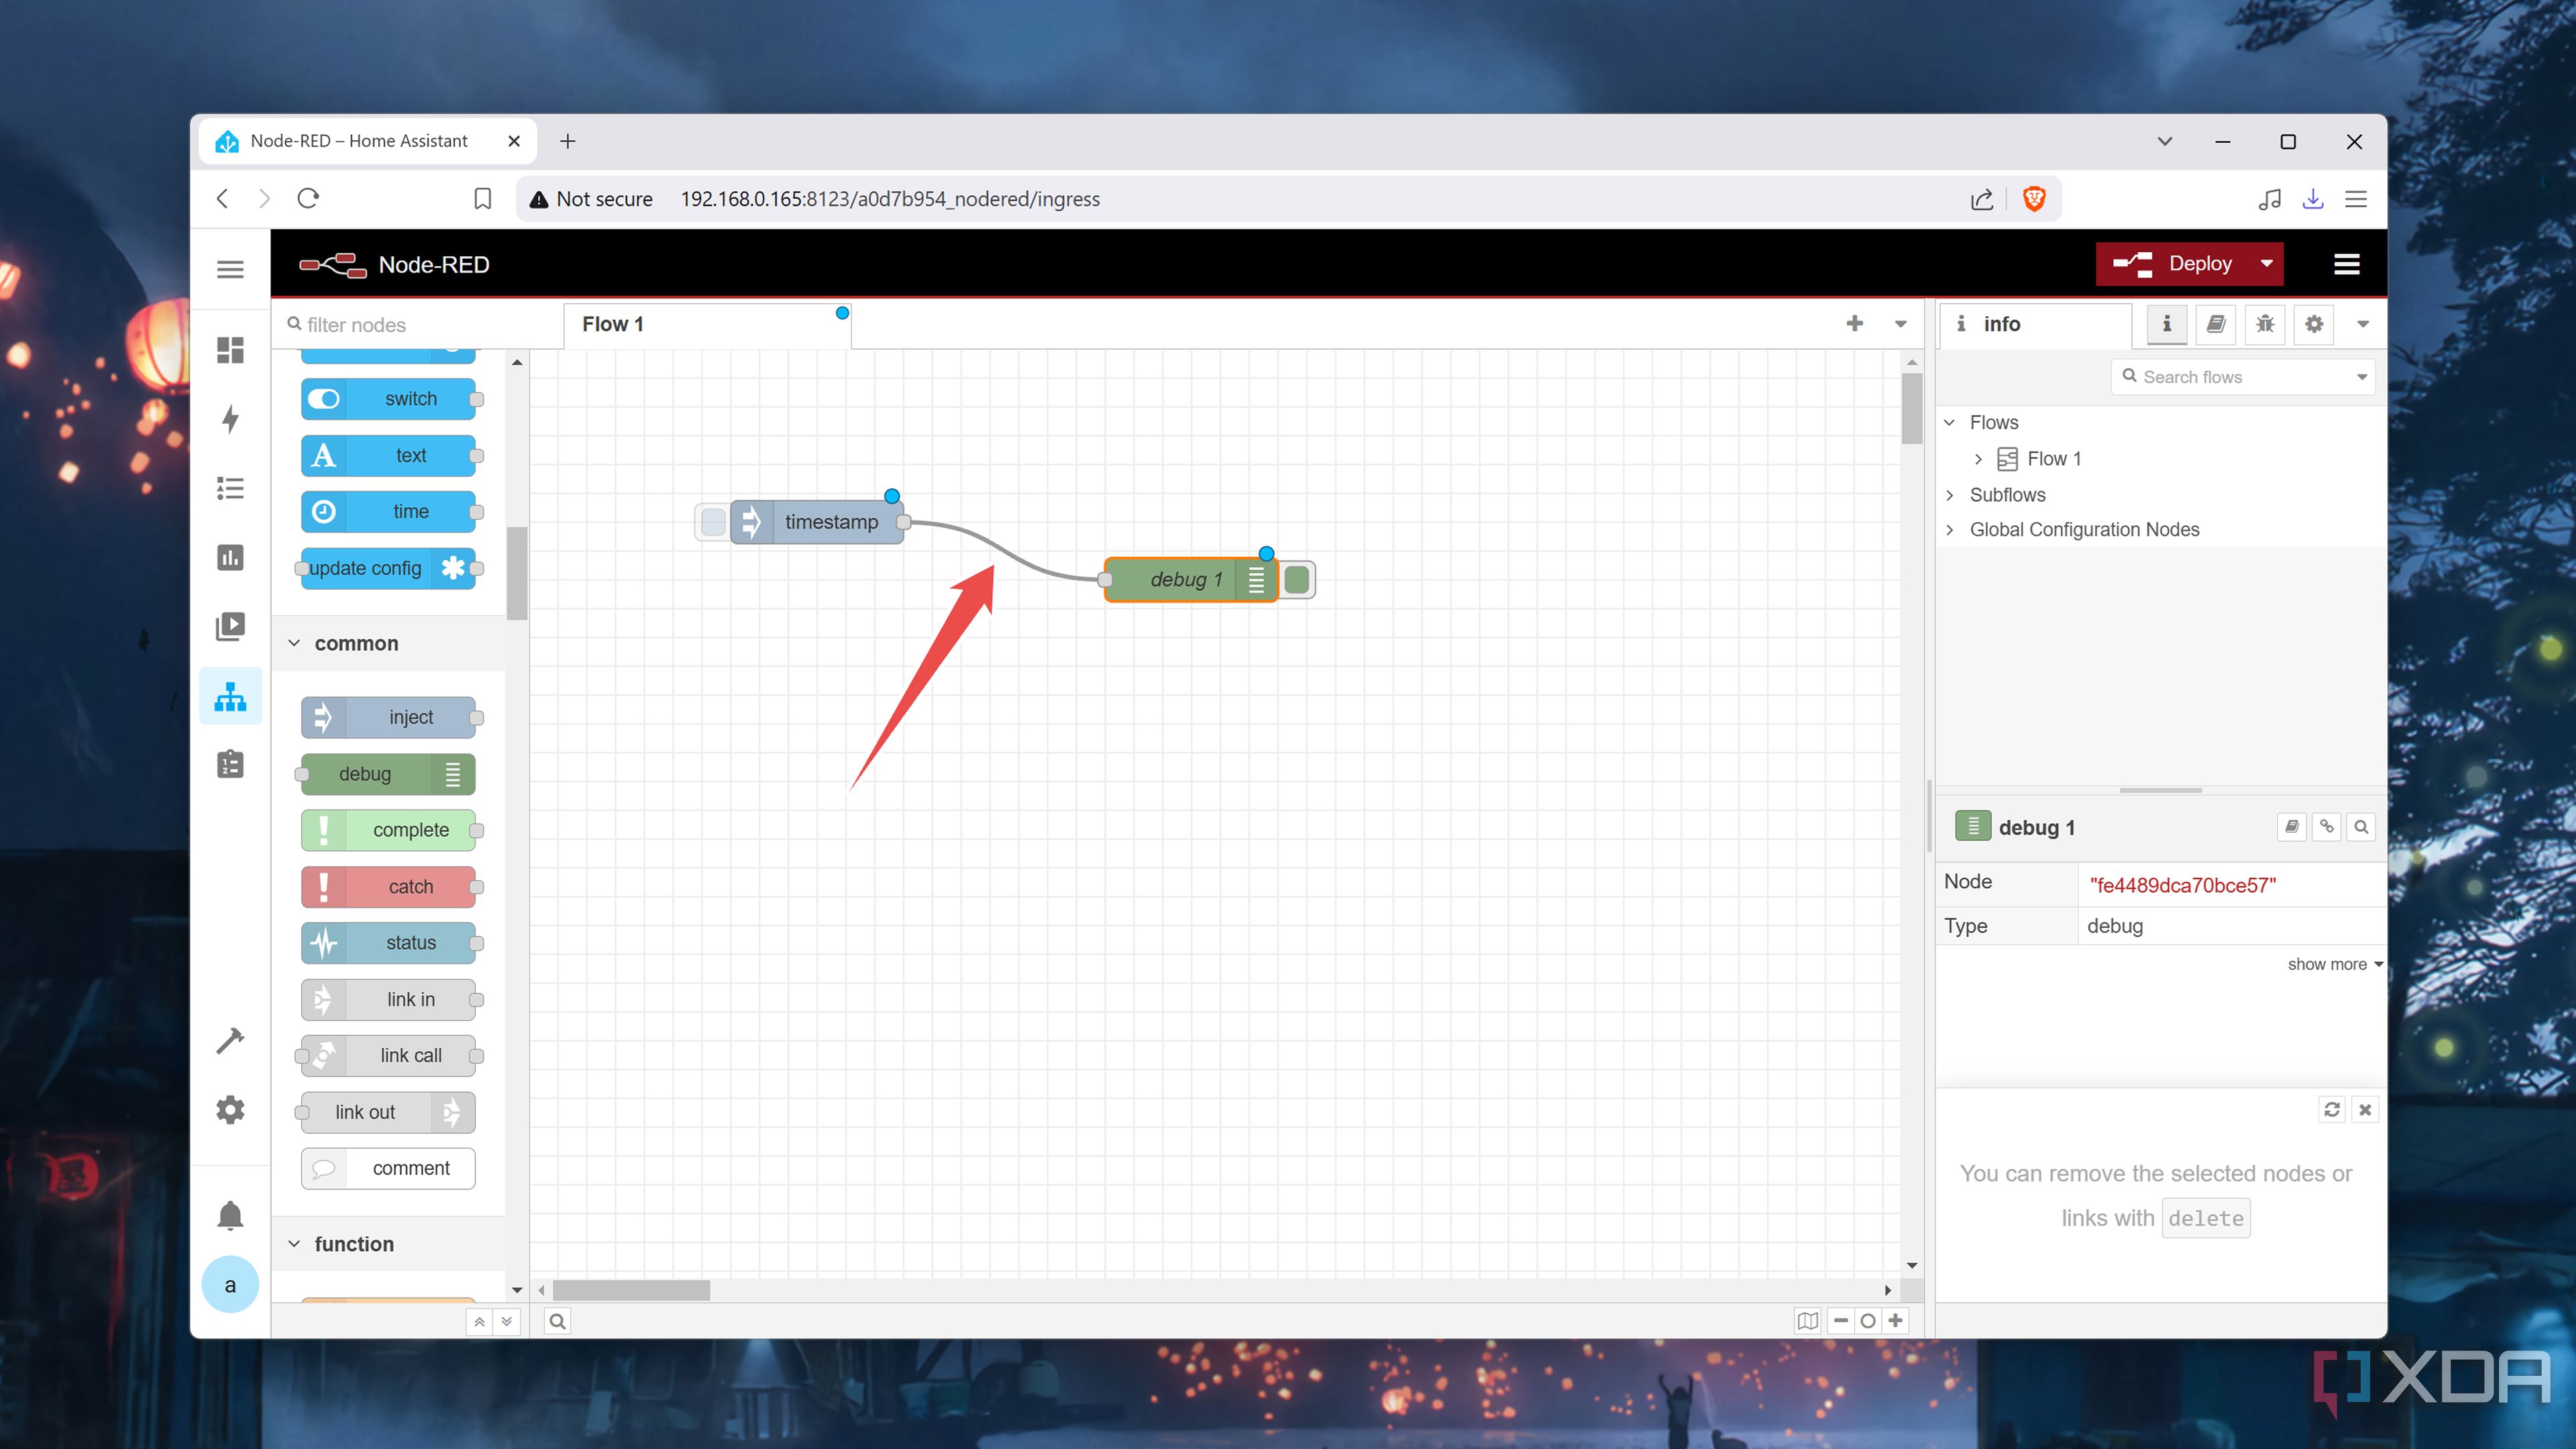2576x1449 pixels.
Task: Open the debug messages sidebar tab
Action: [2266, 324]
